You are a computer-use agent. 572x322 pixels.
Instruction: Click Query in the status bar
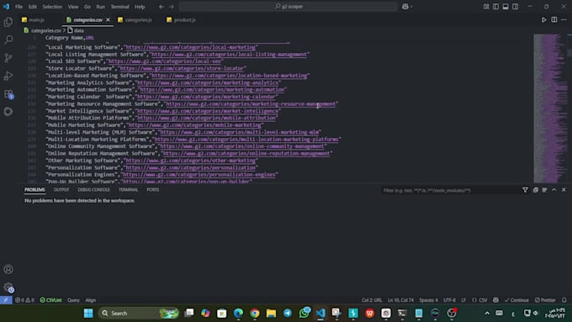coord(73,300)
